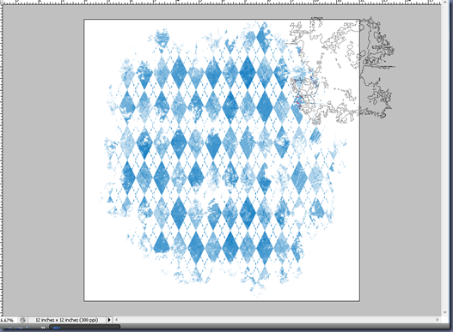Viewport: 453px width, 332px height.
Task: Click the horizontal scrollbar track at bottom
Action: [277, 320]
